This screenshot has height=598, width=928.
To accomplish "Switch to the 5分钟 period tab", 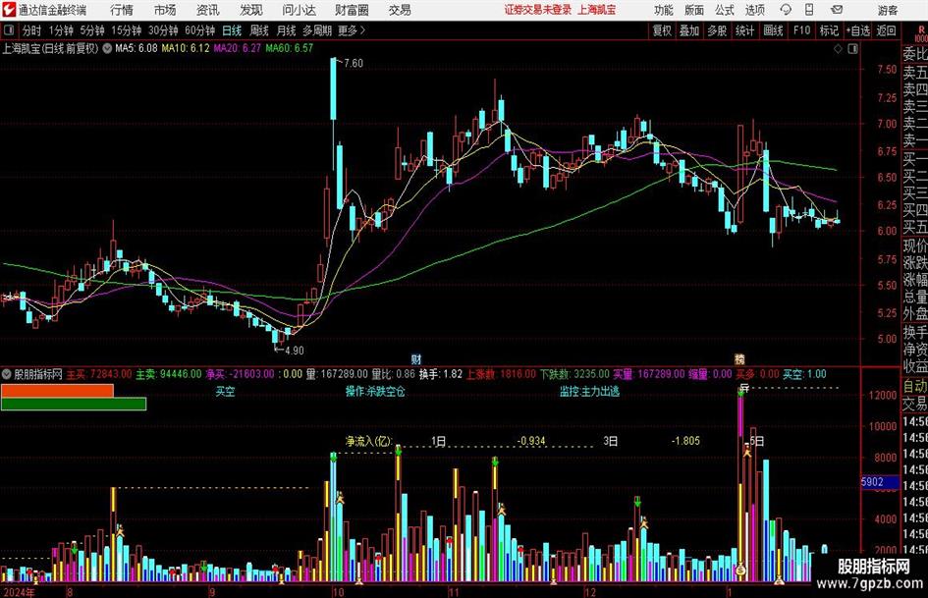I will (x=91, y=30).
